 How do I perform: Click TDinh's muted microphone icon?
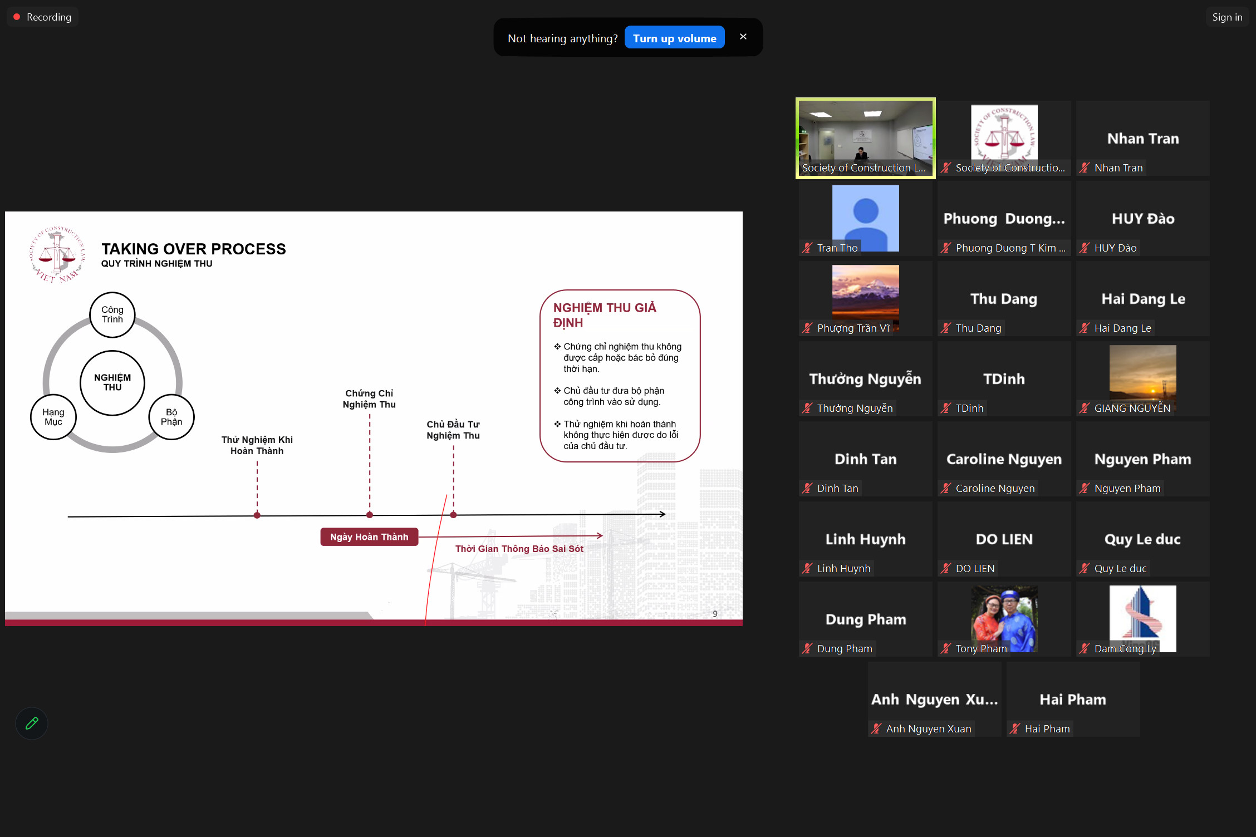coord(946,408)
